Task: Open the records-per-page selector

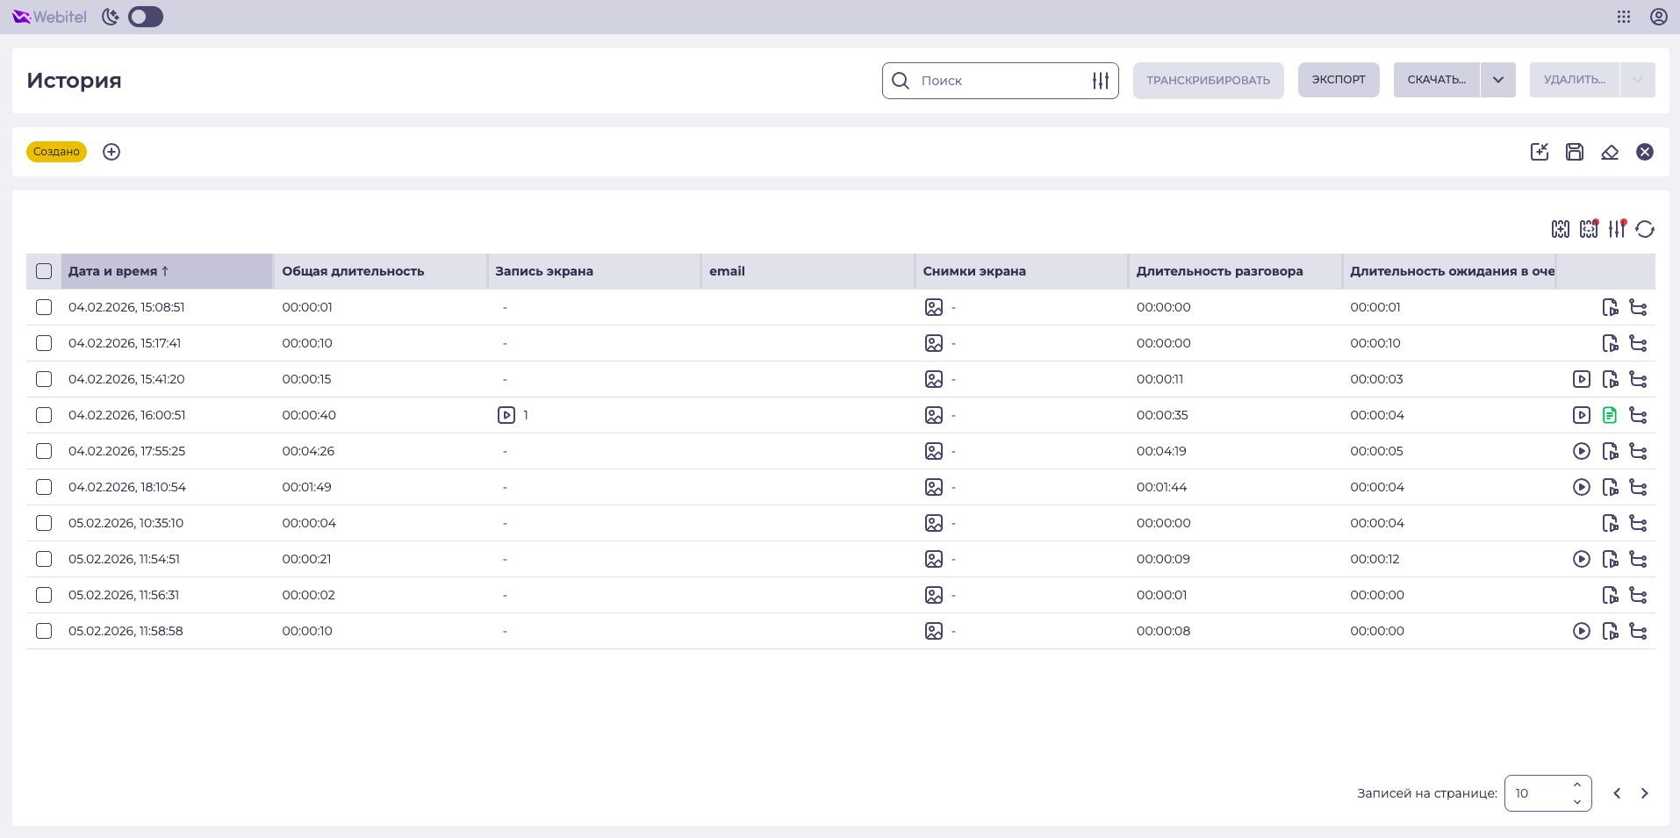Action: [1547, 793]
